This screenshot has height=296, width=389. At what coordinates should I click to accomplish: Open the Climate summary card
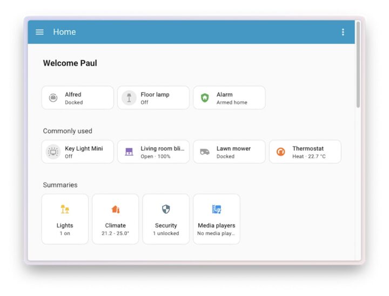coord(115,219)
